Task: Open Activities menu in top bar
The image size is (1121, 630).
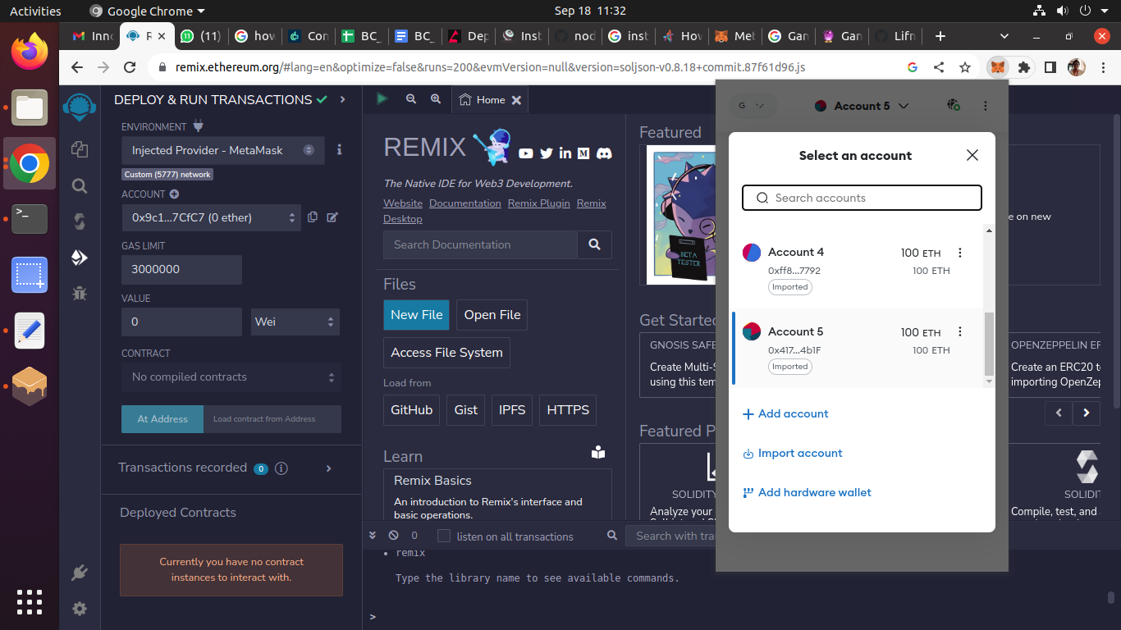Action: point(35,11)
